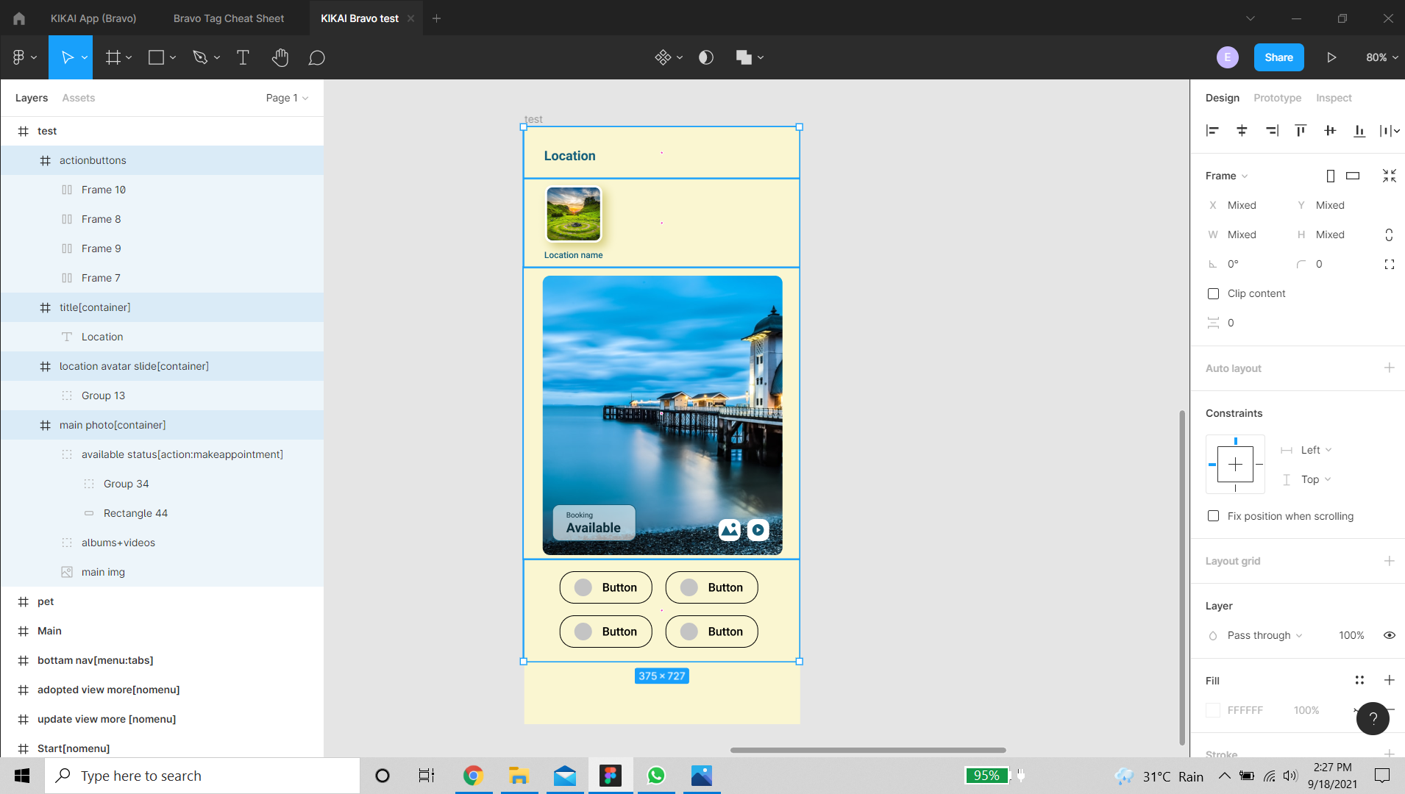Click the Create component icon

(x=663, y=57)
